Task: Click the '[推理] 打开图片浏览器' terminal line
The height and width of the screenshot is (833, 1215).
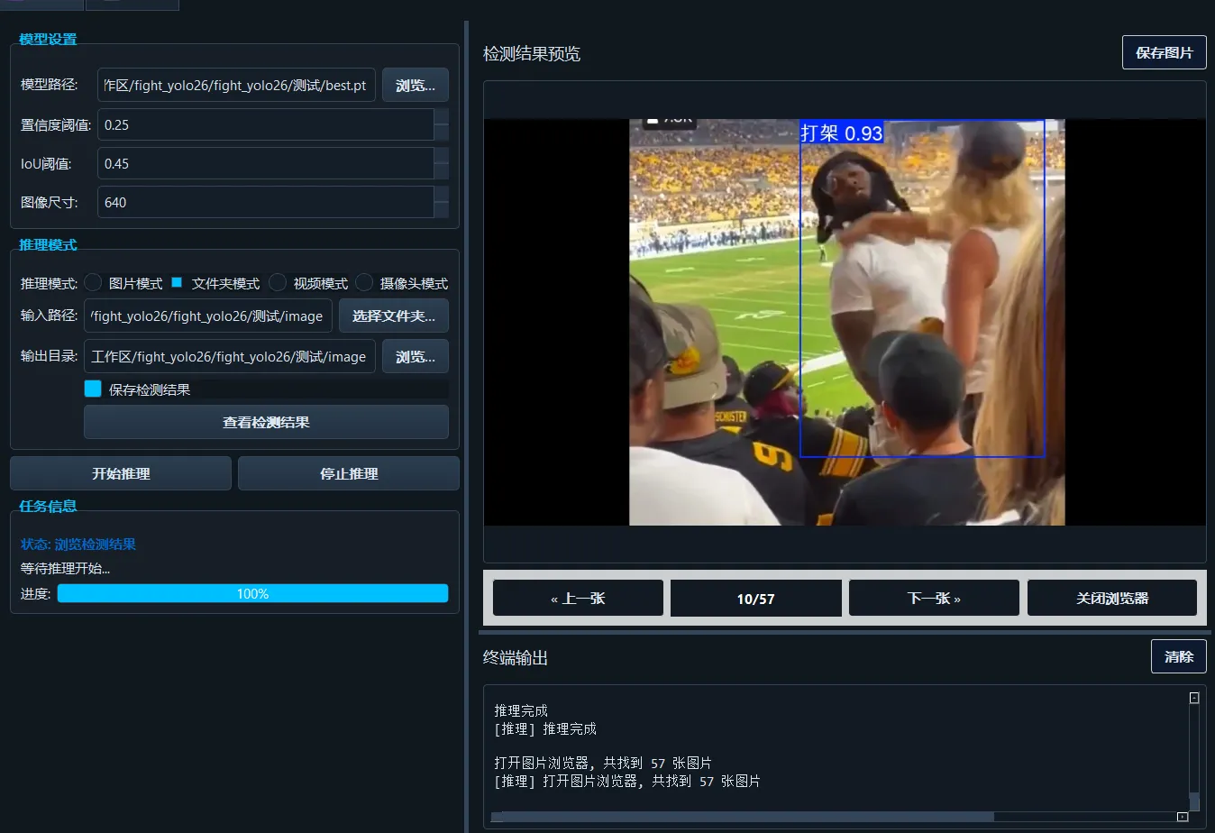Action: [x=627, y=781]
